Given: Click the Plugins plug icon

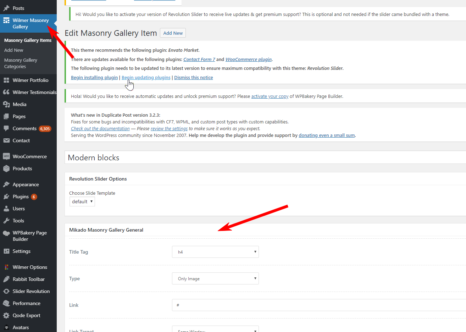Looking at the screenshot, I should (6, 197).
